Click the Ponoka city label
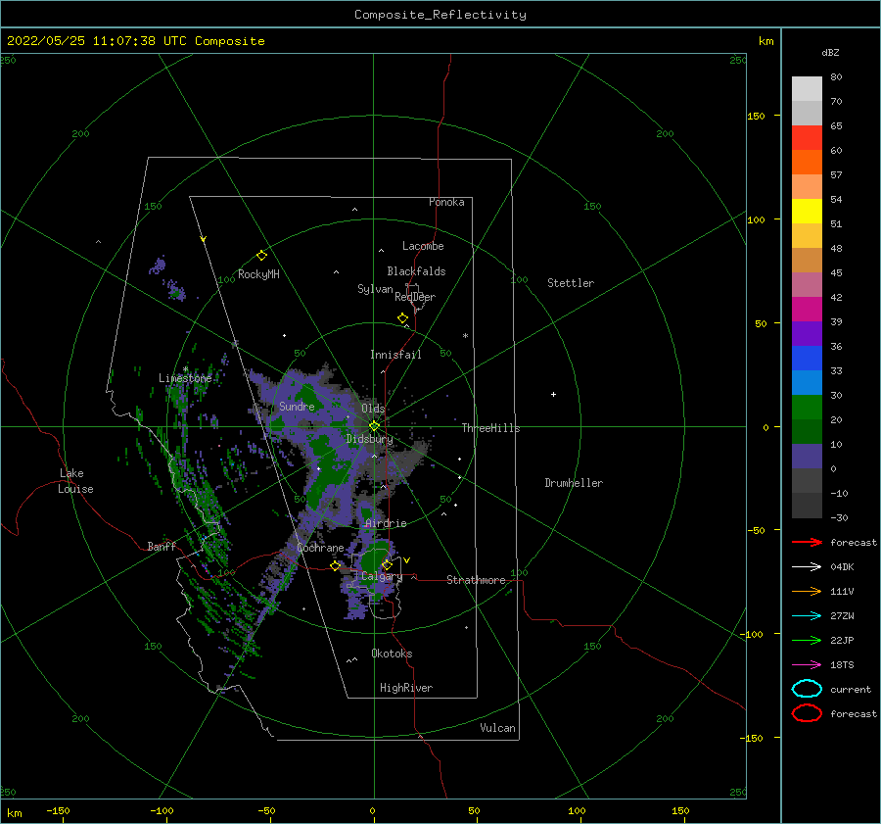Image resolution: width=881 pixels, height=824 pixels. click(446, 202)
